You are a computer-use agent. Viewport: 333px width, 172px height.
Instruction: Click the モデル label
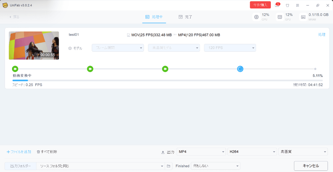point(78,48)
